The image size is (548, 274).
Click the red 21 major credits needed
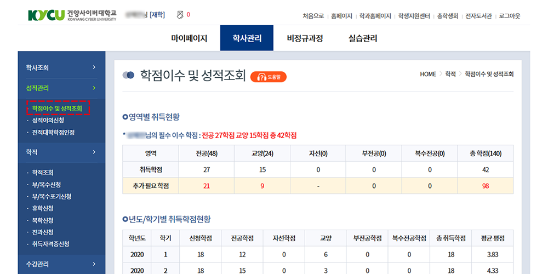[207, 186]
